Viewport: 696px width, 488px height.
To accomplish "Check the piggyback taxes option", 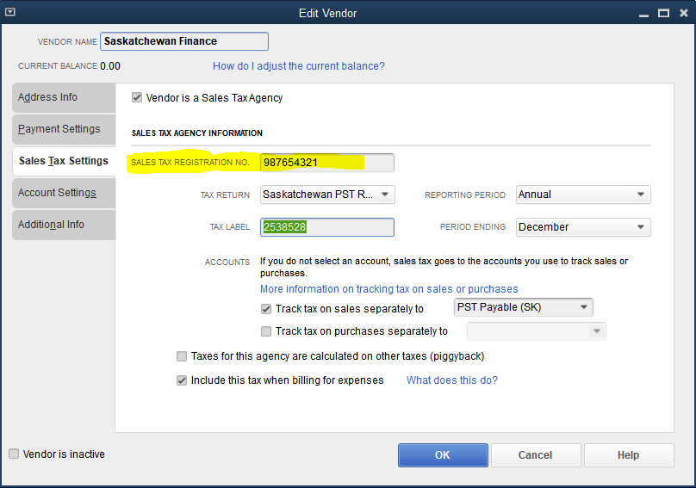I will coord(182,356).
